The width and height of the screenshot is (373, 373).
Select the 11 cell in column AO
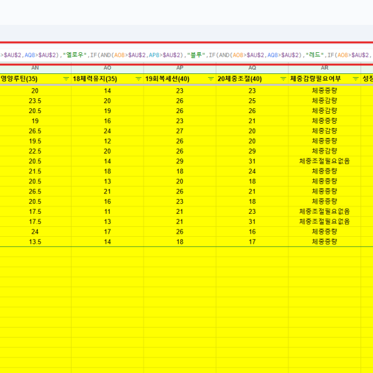click(x=108, y=212)
